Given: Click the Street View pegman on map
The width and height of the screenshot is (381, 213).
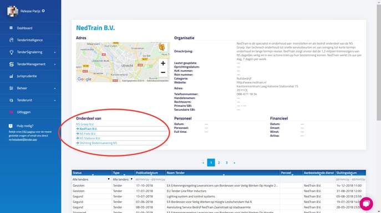Looking at the screenshot, I should 162,47.
